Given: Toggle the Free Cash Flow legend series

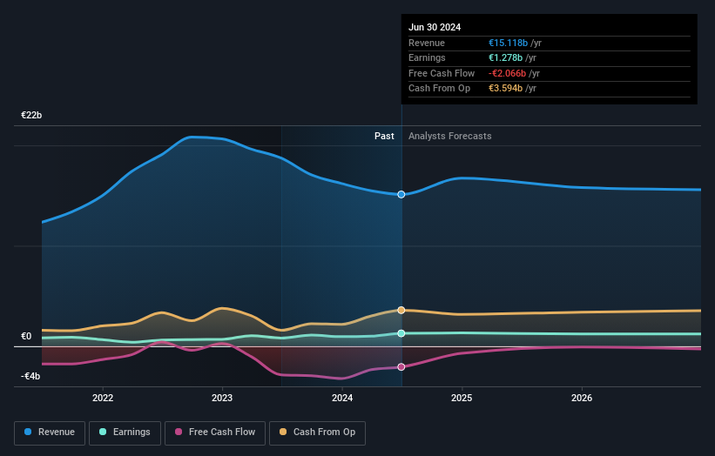Looking at the screenshot, I should tap(215, 433).
